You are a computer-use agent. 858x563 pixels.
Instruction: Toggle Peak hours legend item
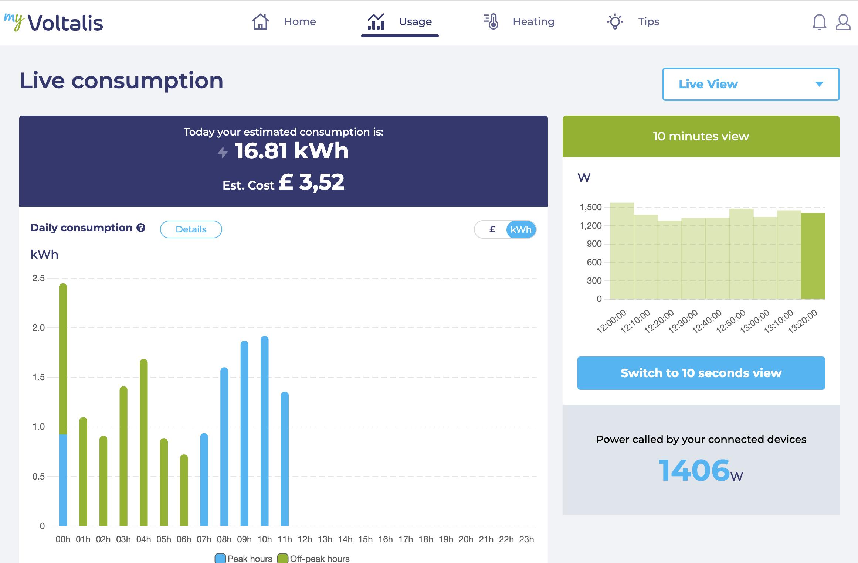coord(244,558)
